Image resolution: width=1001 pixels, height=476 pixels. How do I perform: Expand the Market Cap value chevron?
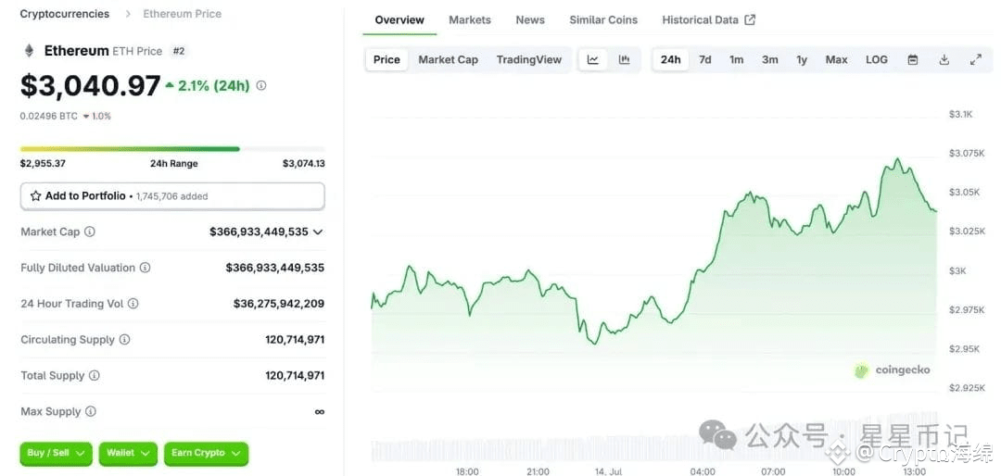click(x=318, y=232)
